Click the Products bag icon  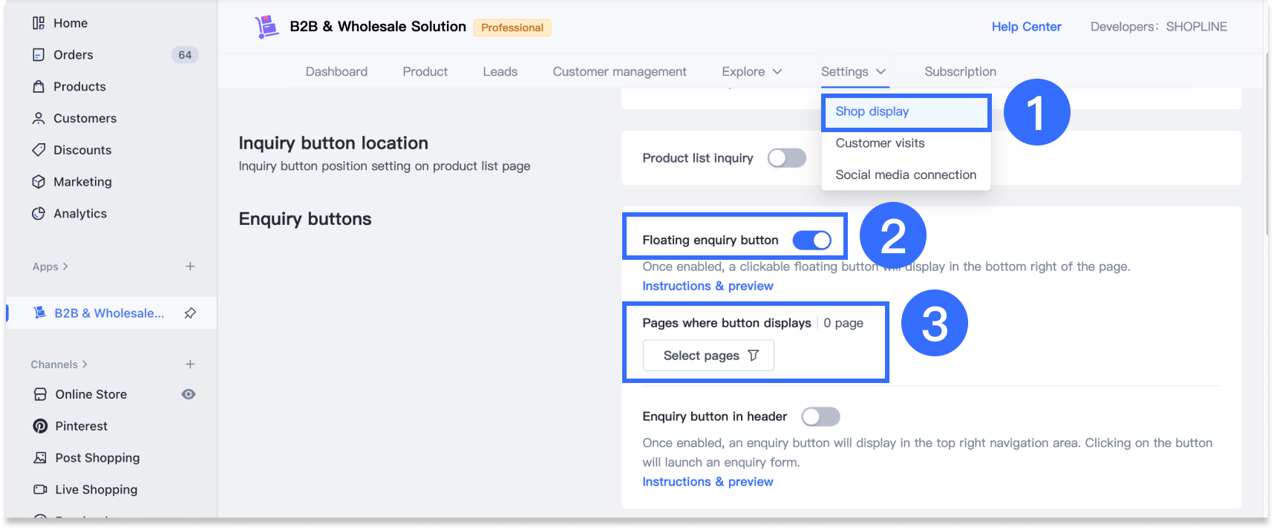pyautogui.click(x=39, y=87)
